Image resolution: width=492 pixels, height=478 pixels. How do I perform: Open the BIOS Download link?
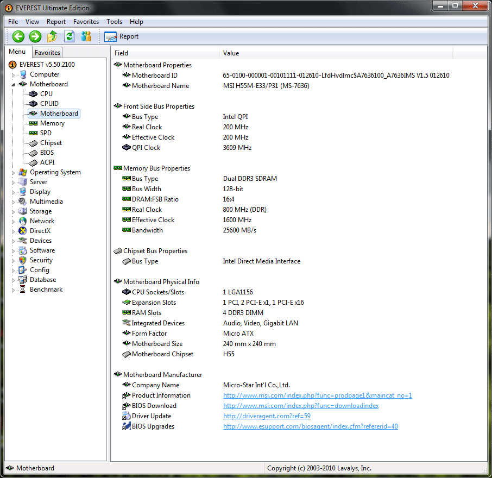click(301, 406)
